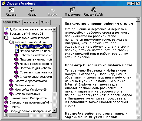Click the book icon beside Знакомство с Интернетом
Image resolution: width=142 pixels, height=121 pixels.
6,98
